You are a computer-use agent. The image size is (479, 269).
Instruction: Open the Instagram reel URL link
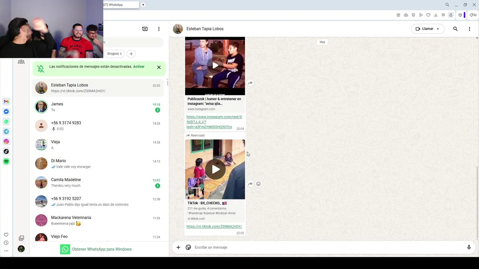tap(214, 122)
